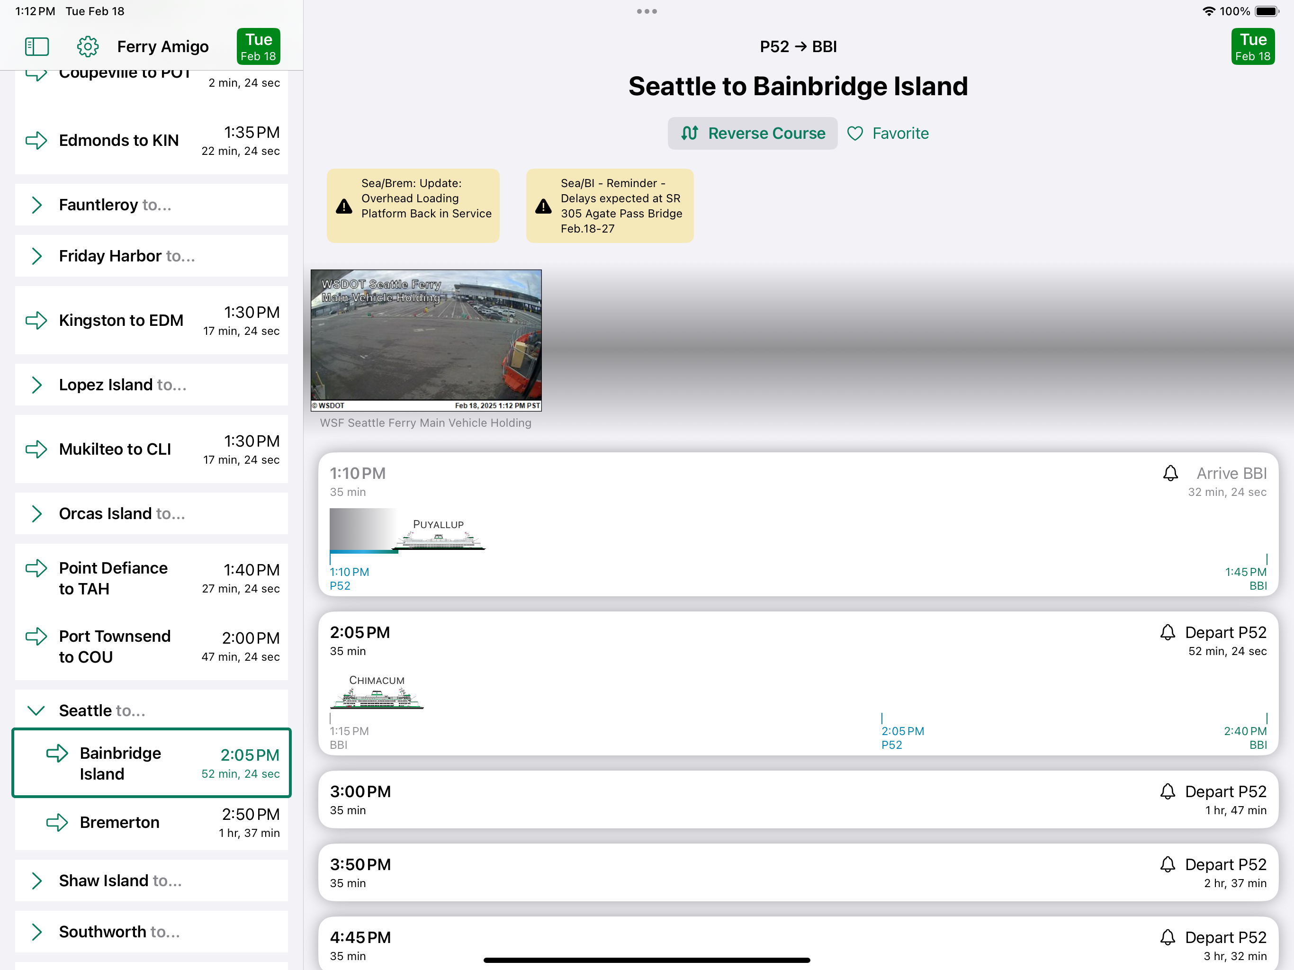
Task: Expand the Shaw Island to... group
Action: (x=152, y=880)
